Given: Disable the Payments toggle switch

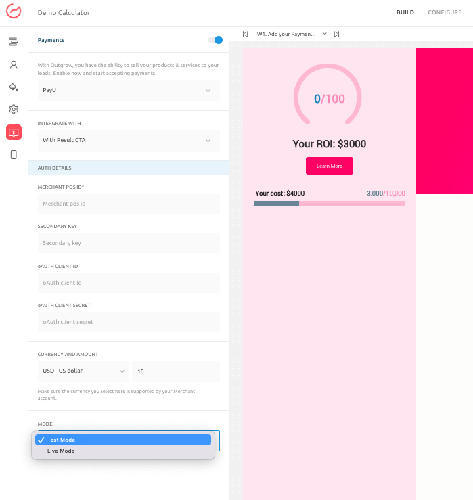Looking at the screenshot, I should 215,40.
